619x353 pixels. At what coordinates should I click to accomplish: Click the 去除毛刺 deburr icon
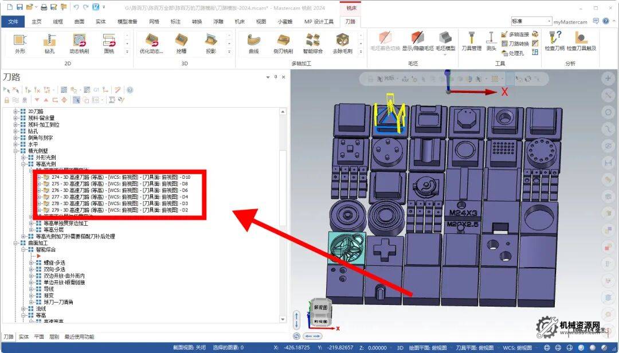click(x=342, y=42)
